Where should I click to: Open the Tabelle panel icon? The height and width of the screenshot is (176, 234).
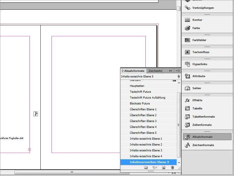point(187,108)
